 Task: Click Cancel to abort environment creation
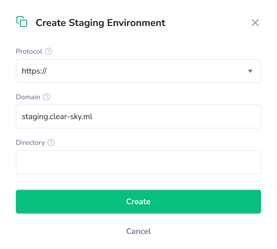pos(138,231)
